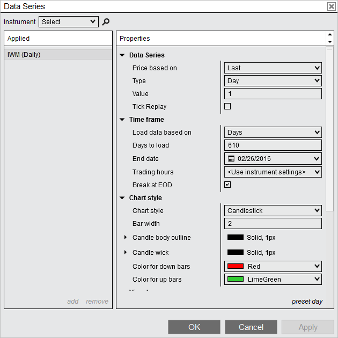
Task: Open the Load data based on dropdown
Action: [x=273, y=132]
